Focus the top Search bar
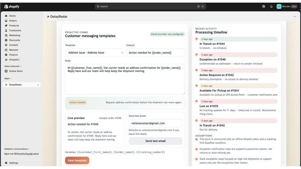The width and height of the screenshot is (301, 169). pyautogui.click(x=150, y=6)
